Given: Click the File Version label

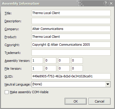Looking at the screenshot, I should point(13,69).
